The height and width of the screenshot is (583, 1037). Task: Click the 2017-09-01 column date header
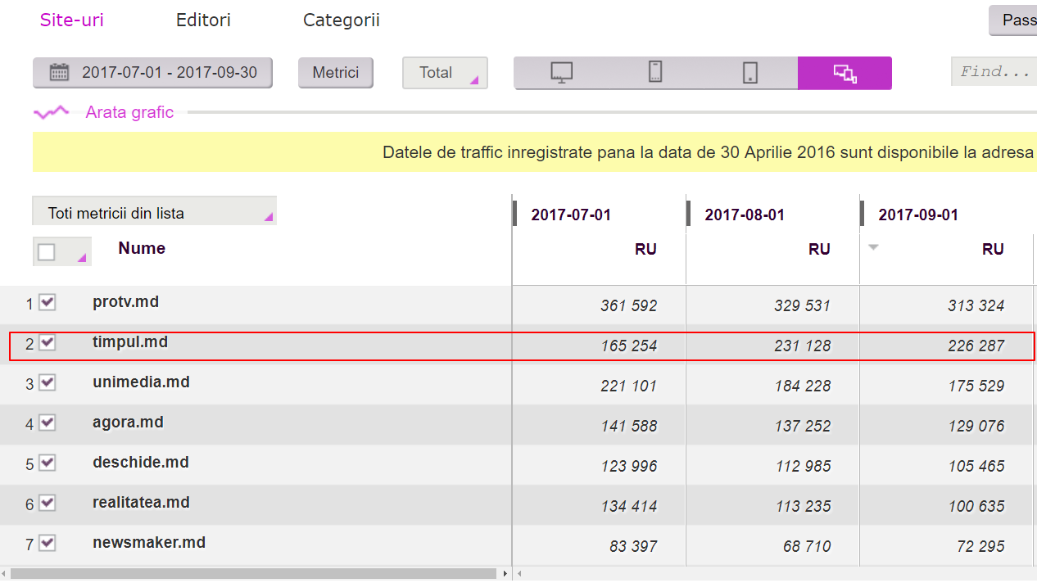[918, 215]
